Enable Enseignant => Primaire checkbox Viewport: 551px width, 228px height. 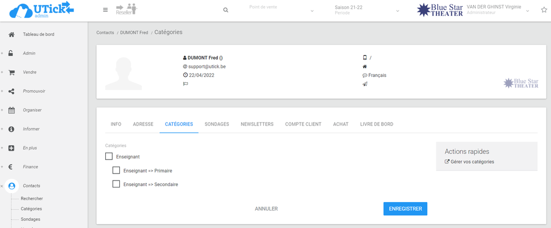point(116,170)
